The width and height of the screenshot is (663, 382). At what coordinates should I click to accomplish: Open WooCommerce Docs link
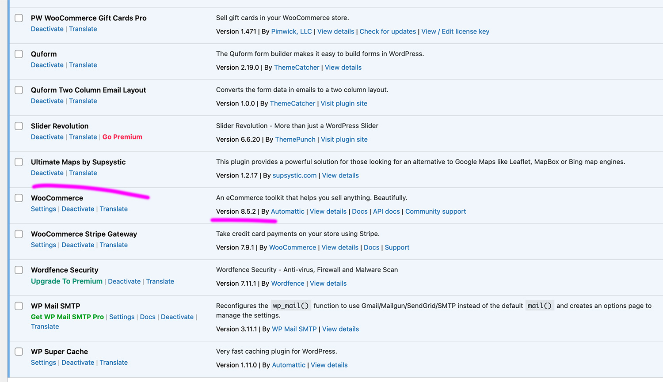(360, 212)
